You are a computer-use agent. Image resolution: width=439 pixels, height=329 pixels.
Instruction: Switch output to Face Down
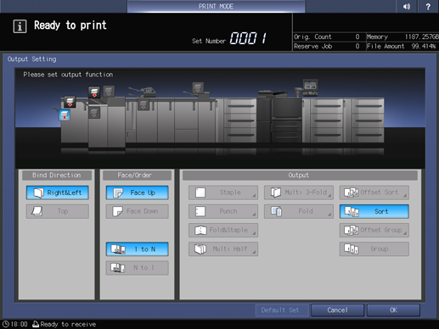[138, 211]
